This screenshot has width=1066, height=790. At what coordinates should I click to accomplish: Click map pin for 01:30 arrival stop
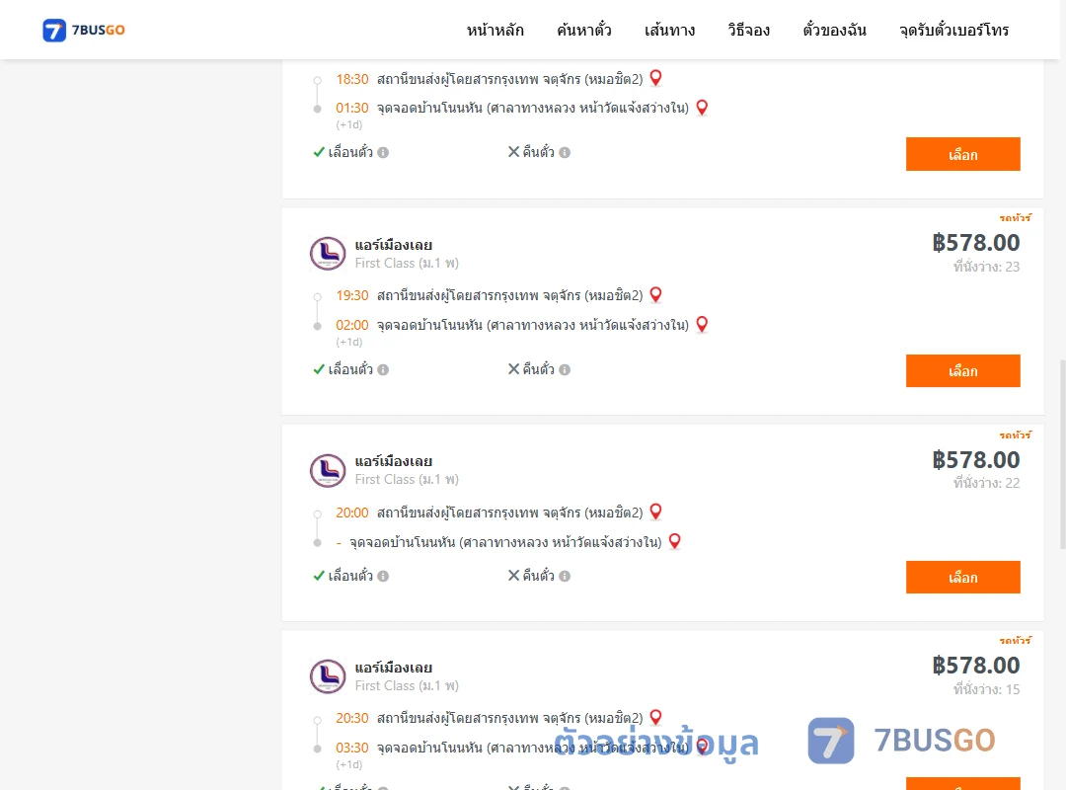[x=703, y=108]
